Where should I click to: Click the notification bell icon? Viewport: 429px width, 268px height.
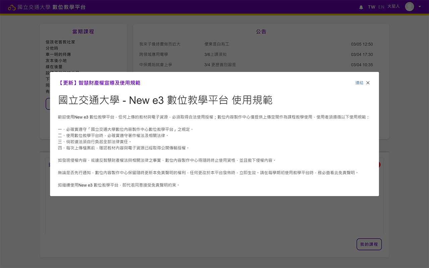(361, 7)
